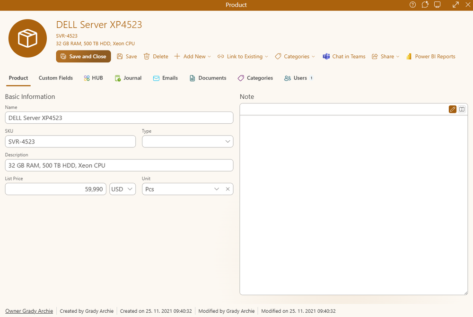Viewport: 473px width, 317px height.
Task: Open the Documents tab
Action: coord(208,78)
